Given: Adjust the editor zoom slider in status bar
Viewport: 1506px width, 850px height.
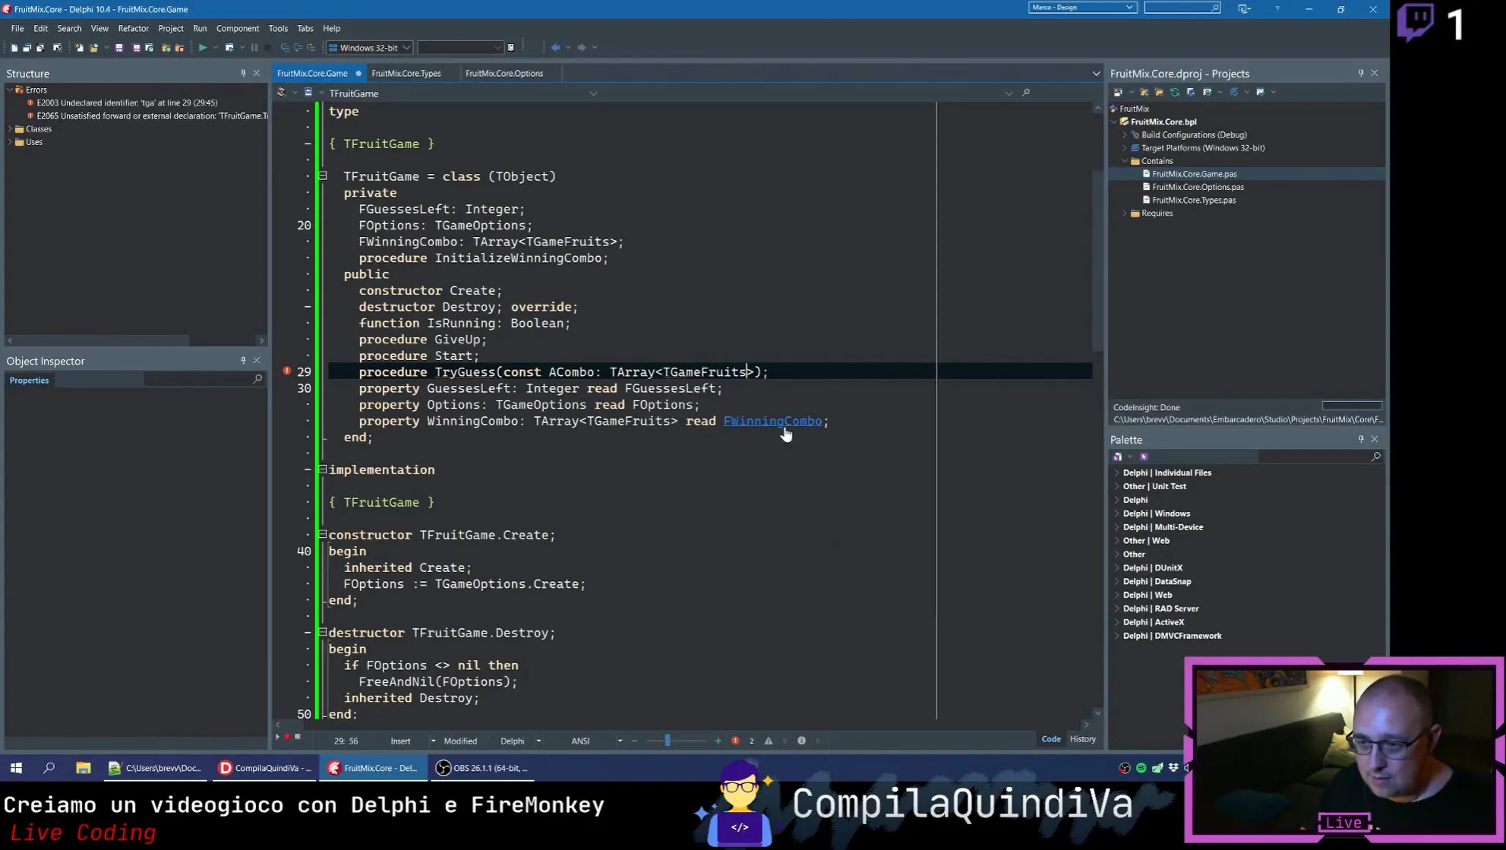Looking at the screenshot, I should pyautogui.click(x=668, y=741).
